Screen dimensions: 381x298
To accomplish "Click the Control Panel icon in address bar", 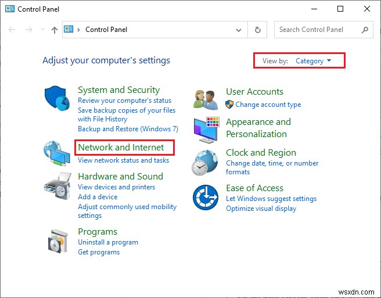I will coord(69,30).
